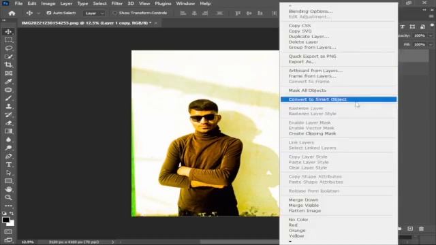This screenshot has width=436, height=245.
Task: Click align left edges icon in options bar
Action: pyautogui.click(x=183, y=13)
